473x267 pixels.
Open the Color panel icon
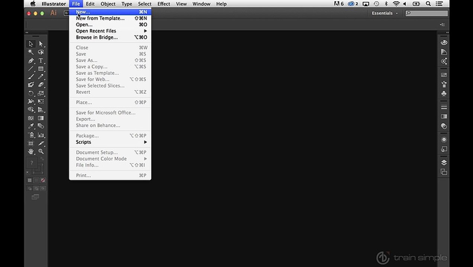click(444, 43)
